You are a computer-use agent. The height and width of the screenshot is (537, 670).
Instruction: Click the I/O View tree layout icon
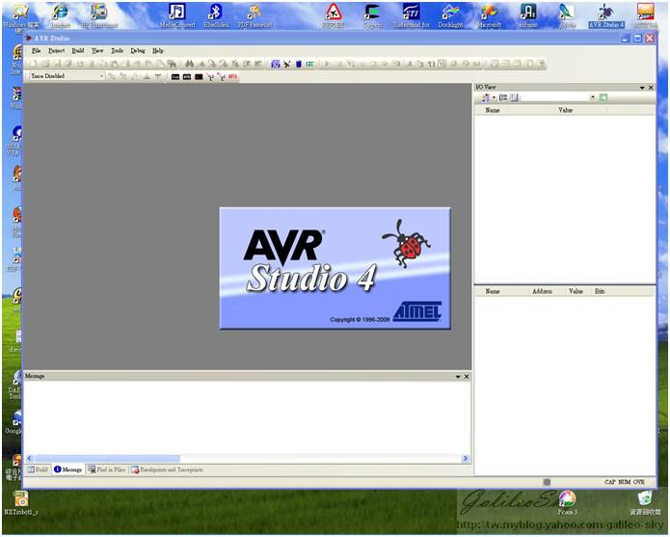503,97
